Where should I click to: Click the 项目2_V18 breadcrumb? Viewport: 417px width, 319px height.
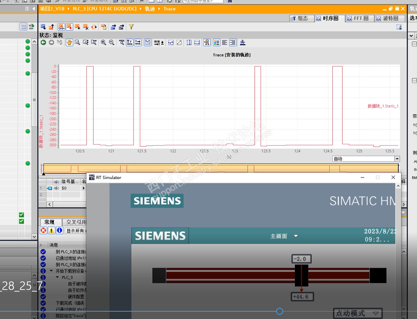52,9
